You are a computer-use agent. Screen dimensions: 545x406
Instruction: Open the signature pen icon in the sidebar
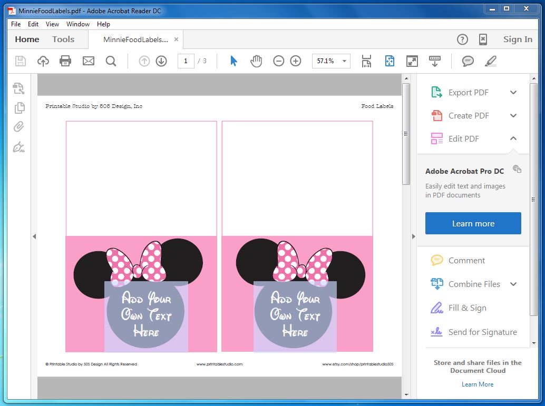click(x=20, y=147)
